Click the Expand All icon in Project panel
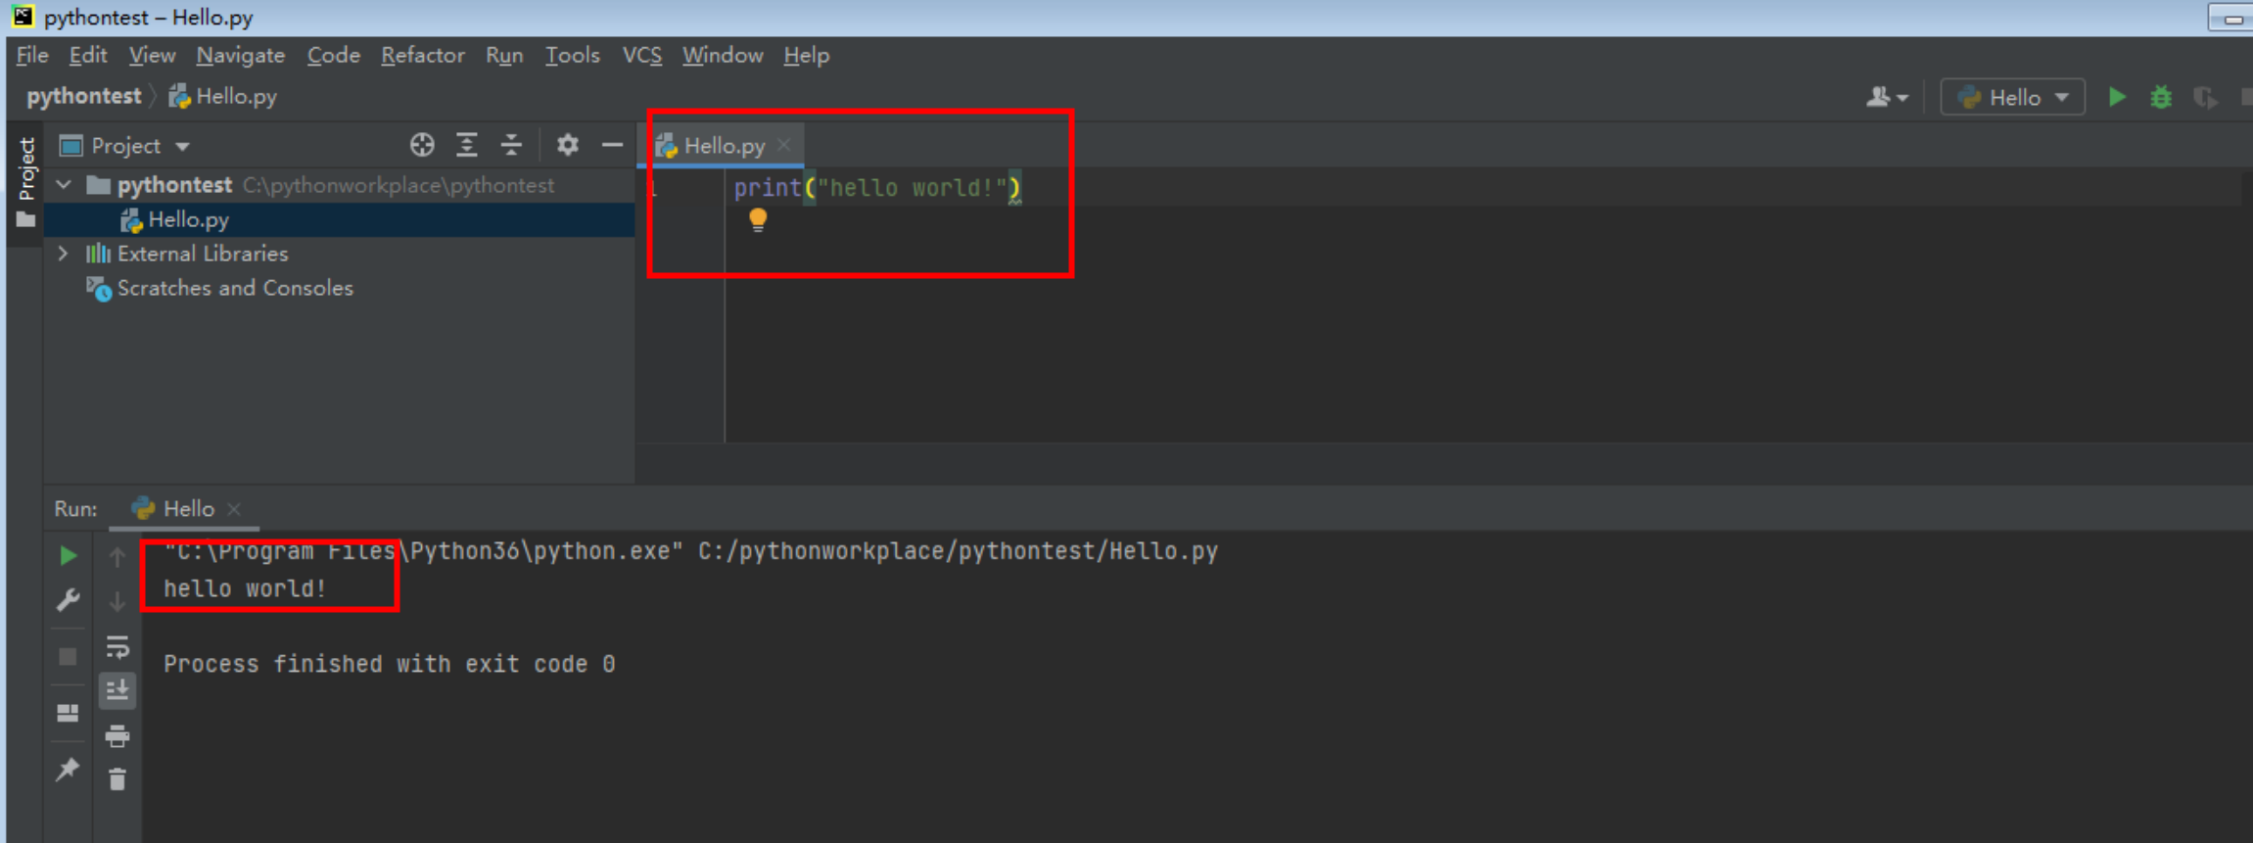Image resolution: width=2253 pixels, height=843 pixels. pos(467,145)
